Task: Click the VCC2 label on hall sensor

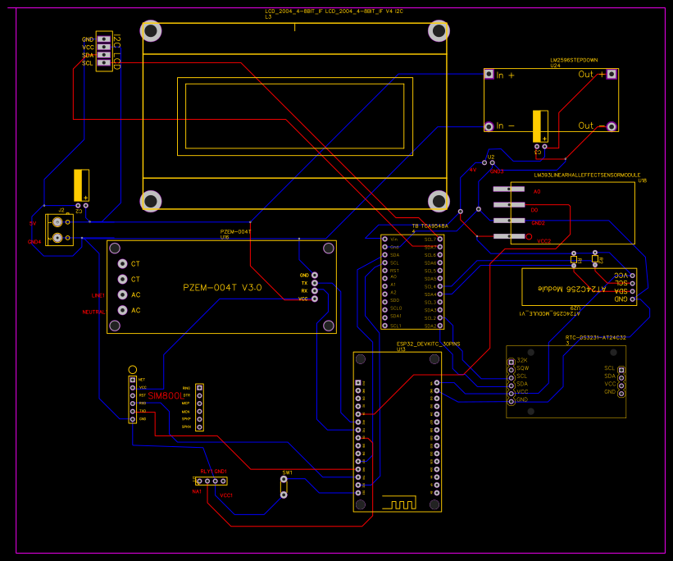Action: pyautogui.click(x=543, y=241)
